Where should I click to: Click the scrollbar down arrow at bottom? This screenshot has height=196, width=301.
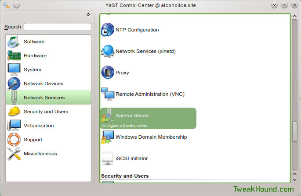(x=295, y=180)
